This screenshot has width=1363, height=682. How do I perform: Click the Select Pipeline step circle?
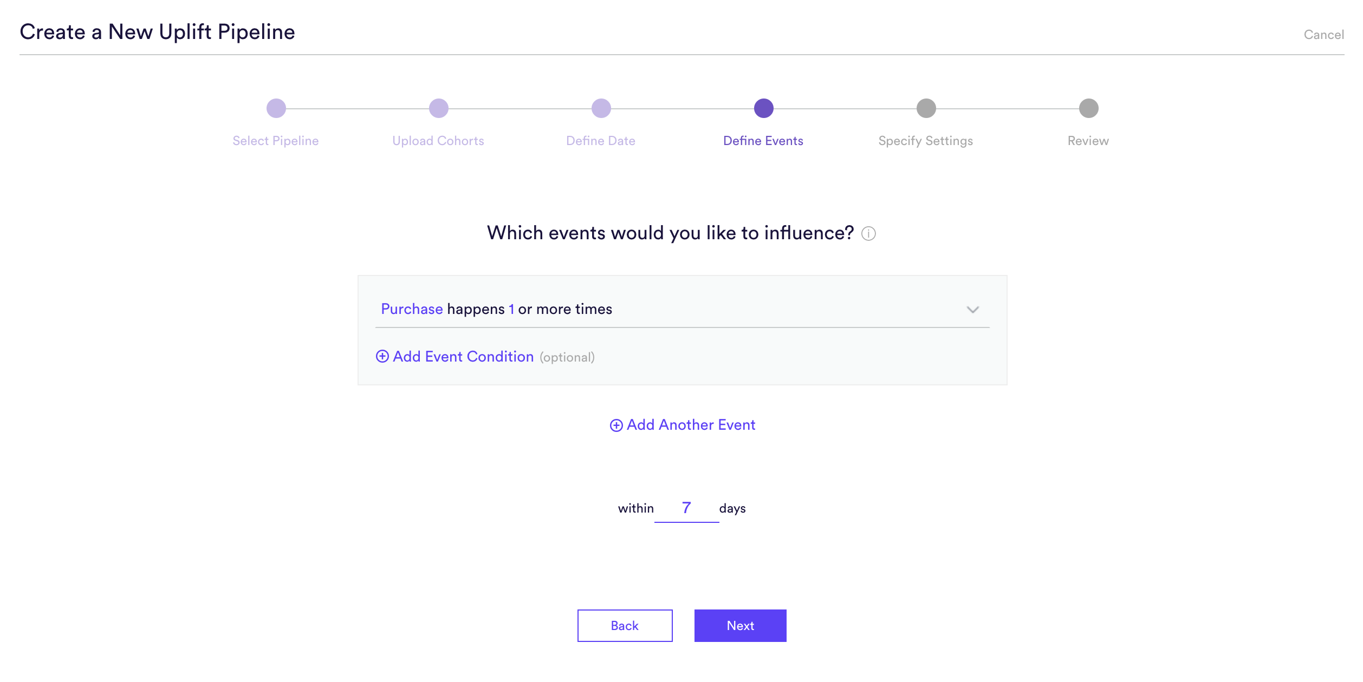276,108
